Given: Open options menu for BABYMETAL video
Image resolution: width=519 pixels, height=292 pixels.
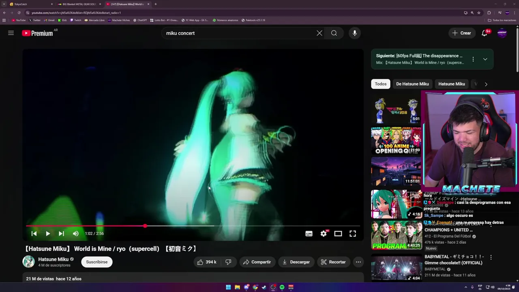Looking at the screenshot, I should (491, 257).
